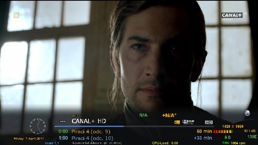
Task: Click the CANAL+ Premiera channel logo
Action: coord(232,16)
